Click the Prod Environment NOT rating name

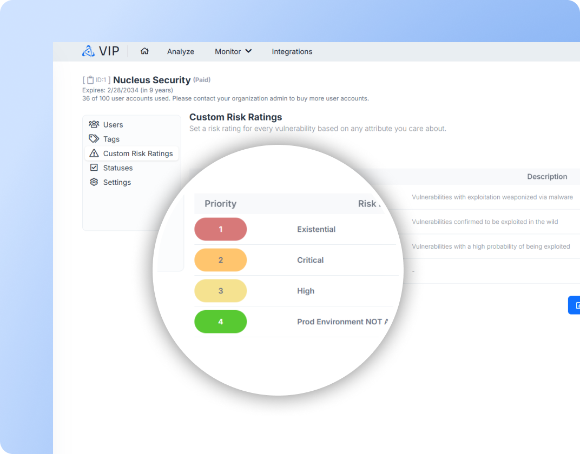[x=342, y=322]
